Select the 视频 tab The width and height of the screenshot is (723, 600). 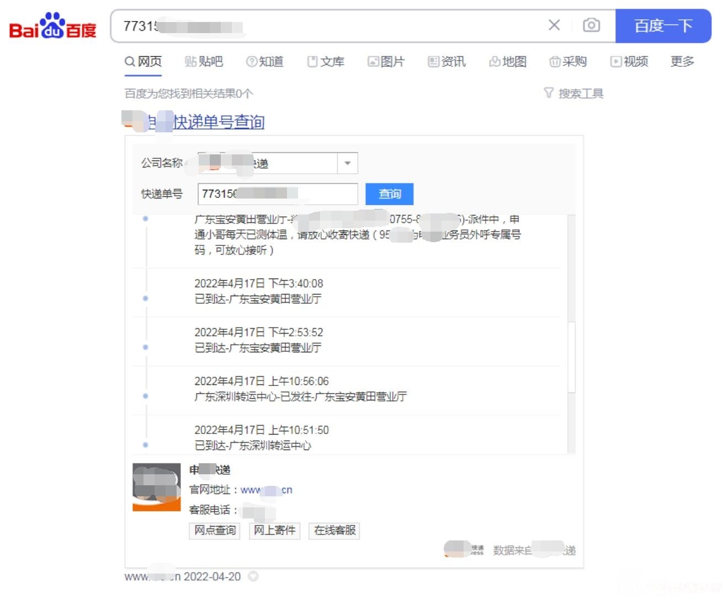629,62
